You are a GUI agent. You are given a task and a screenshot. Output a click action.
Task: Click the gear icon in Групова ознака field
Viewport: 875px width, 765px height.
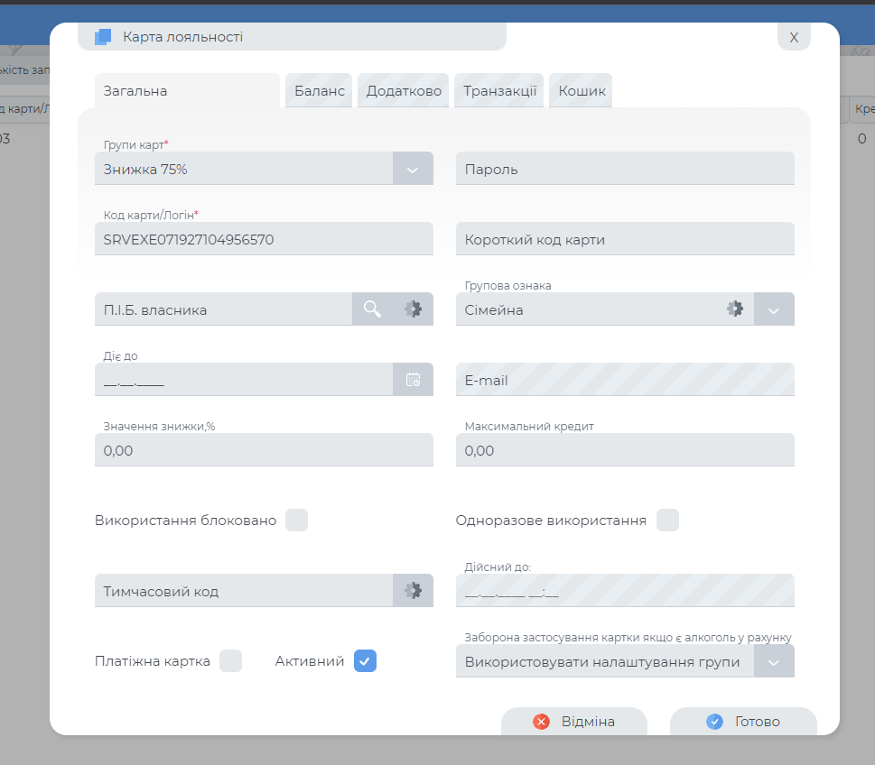(x=735, y=309)
